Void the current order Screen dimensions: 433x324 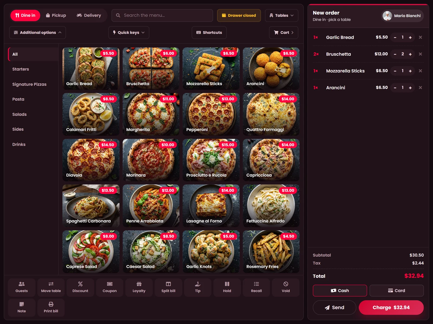[286, 287]
